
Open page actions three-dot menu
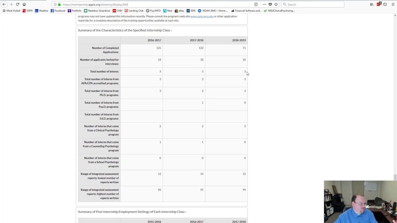(x=264, y=4)
